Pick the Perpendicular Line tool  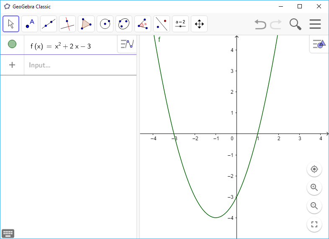[x=67, y=24]
